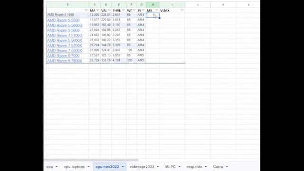
Task: Open the AMD Ryzen 5 5500 link
Action: coord(63,20)
